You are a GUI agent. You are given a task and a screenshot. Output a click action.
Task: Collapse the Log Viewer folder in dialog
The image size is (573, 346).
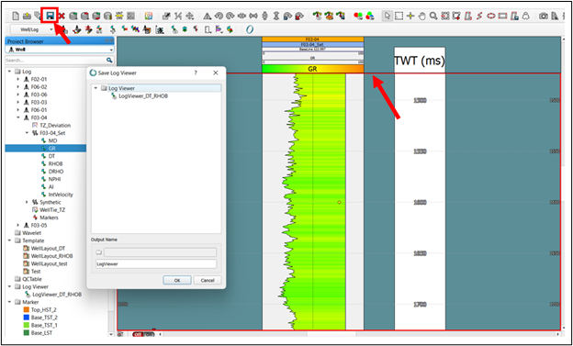[x=96, y=88]
